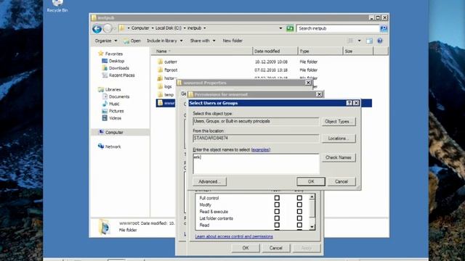Viewport: 465px width, 261px height.
Task: Click the wwwroot folder thumbnail in details pane
Action: point(105,227)
